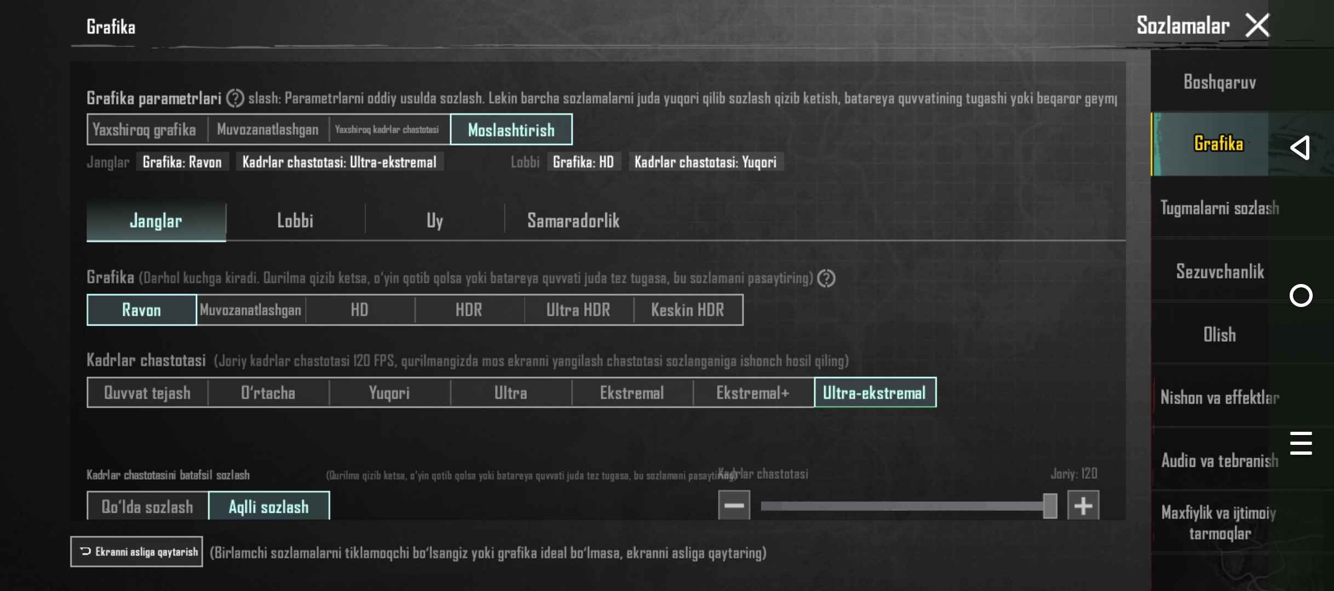Enable Aqlli sozlash mode
Viewport: 1334px width, 591px height.
click(269, 507)
